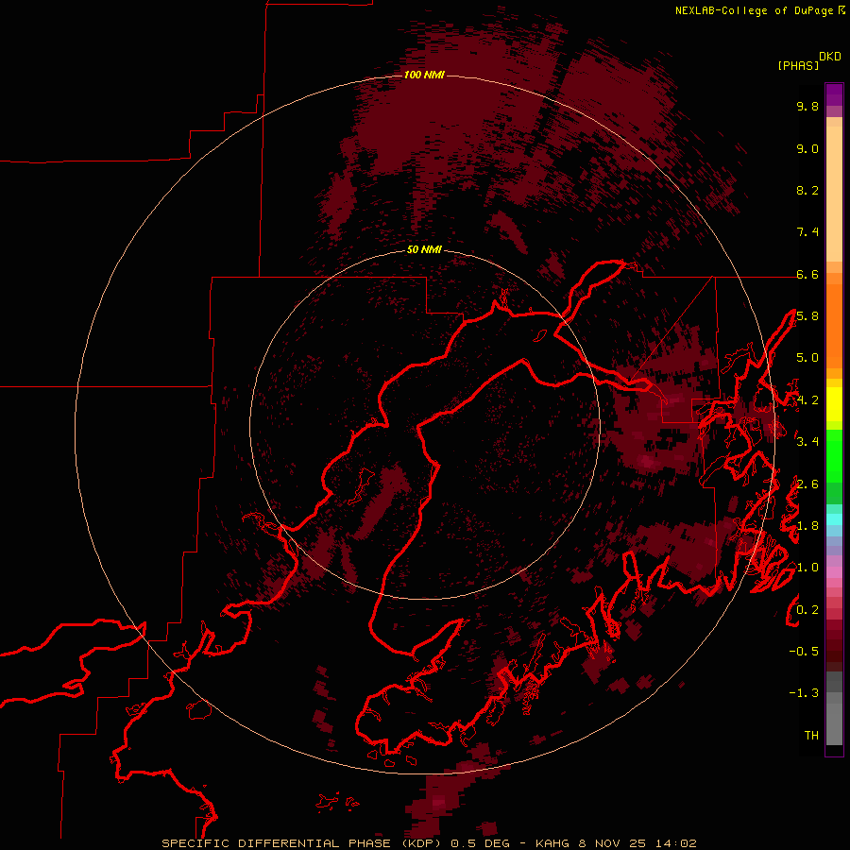
Task: Click the 50 NMI range ring label
Action: pos(424,249)
